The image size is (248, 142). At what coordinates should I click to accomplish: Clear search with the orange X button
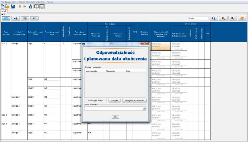242,18
